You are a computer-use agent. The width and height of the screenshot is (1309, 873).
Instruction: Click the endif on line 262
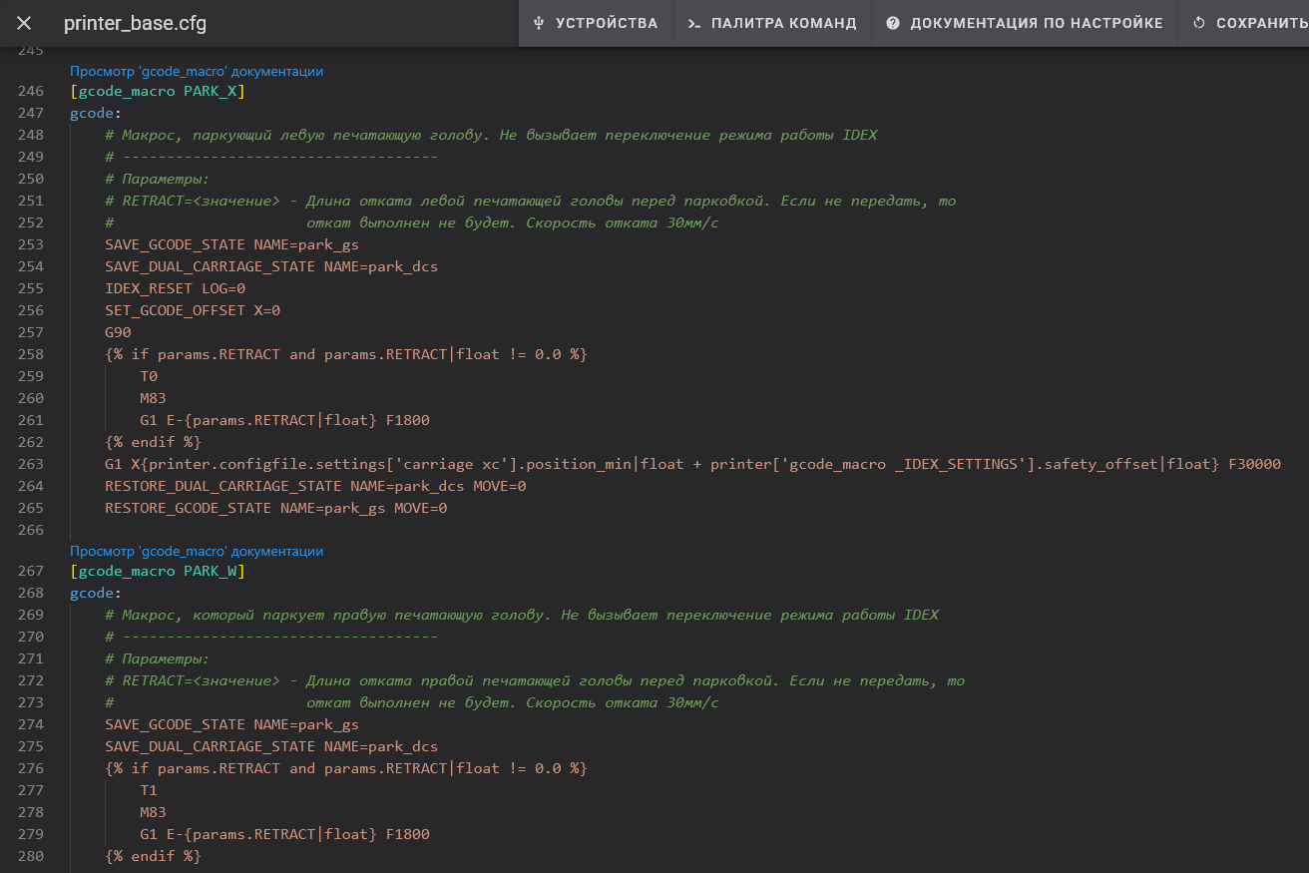(153, 442)
